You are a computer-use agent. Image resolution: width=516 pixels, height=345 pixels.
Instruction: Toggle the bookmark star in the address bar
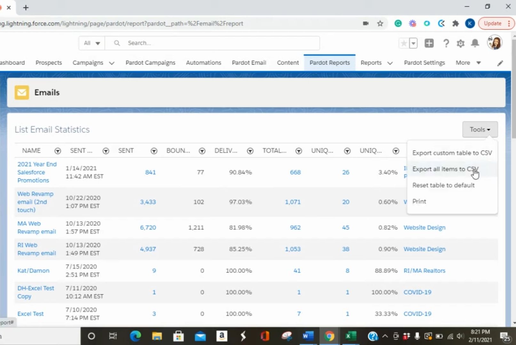tap(380, 23)
